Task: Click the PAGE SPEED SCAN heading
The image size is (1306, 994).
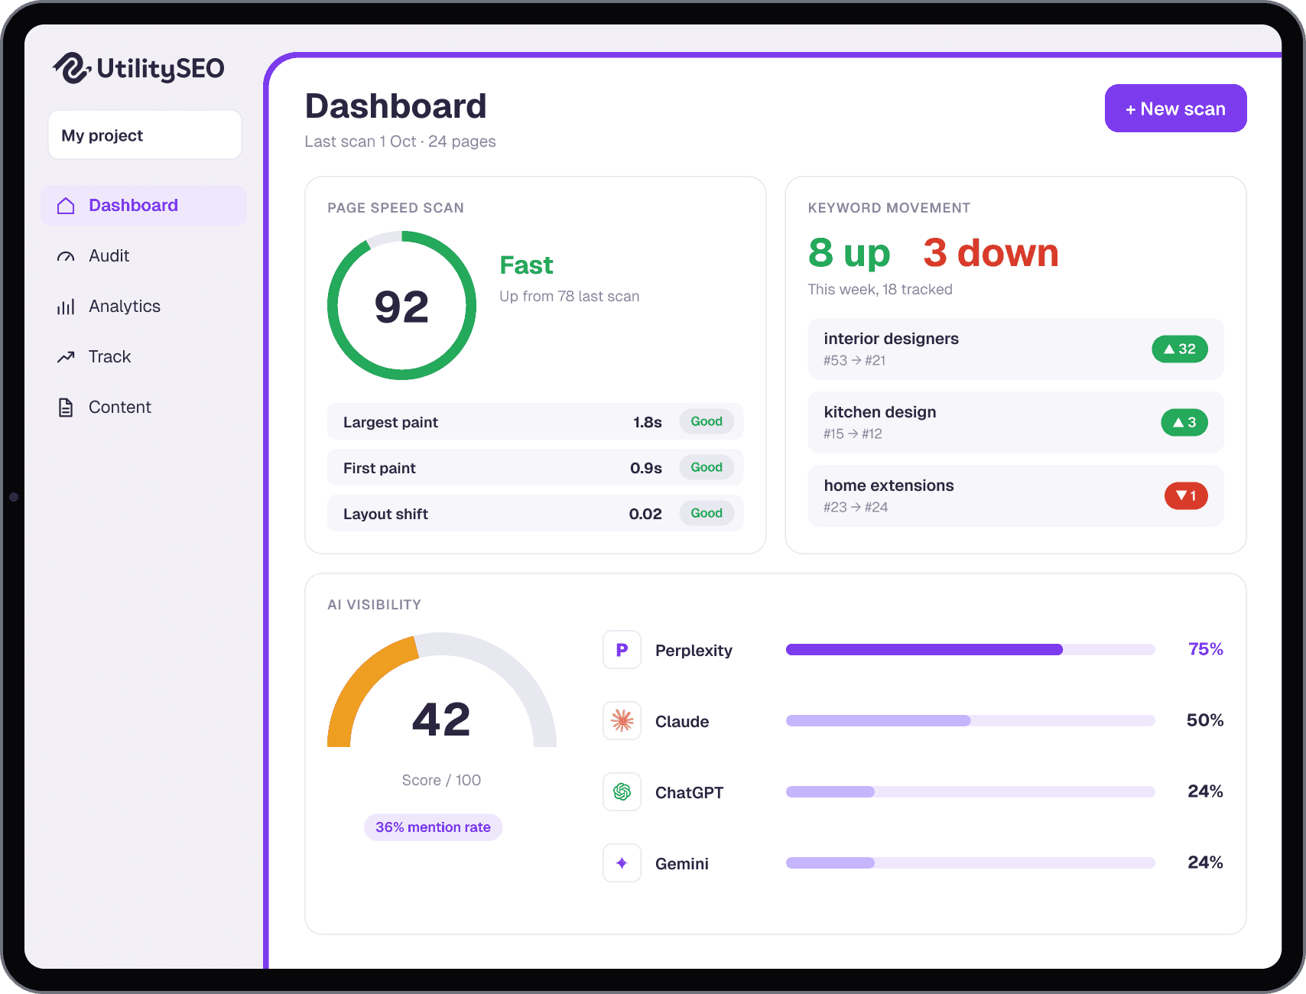Action: (x=396, y=208)
